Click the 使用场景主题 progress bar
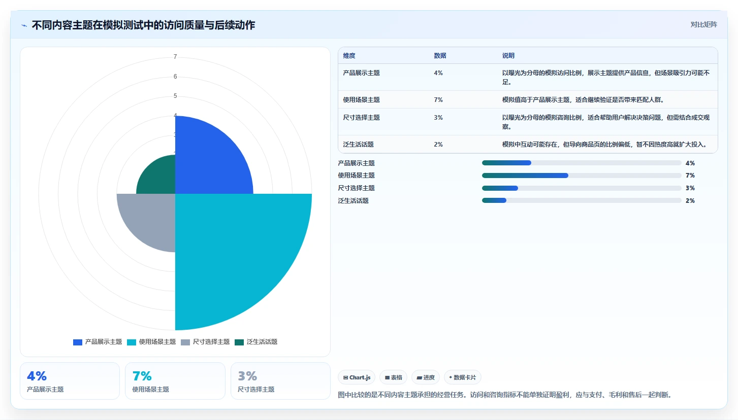This screenshot has height=420, width=738. 582,176
